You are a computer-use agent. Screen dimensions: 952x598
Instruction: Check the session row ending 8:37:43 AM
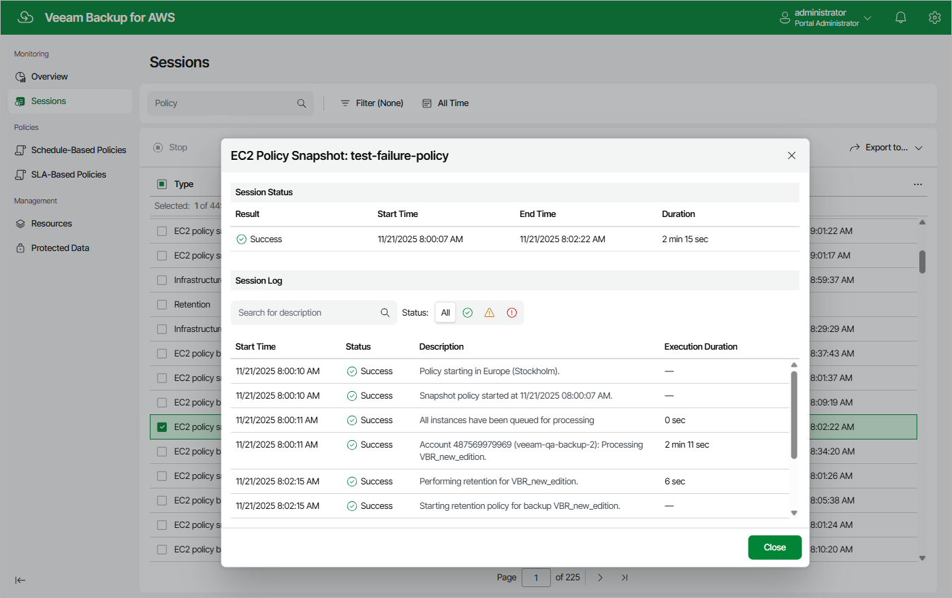[x=162, y=354]
